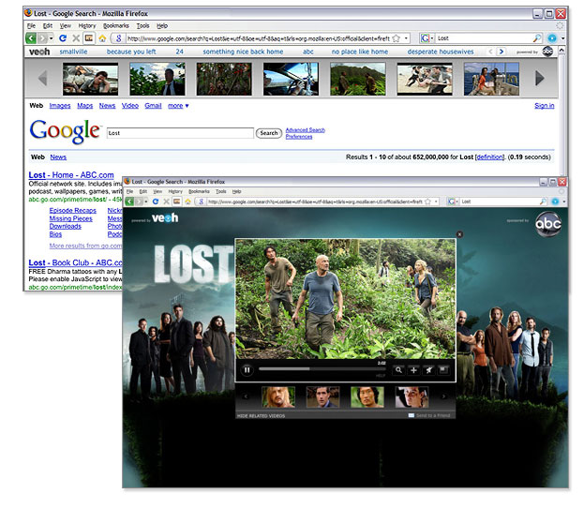Click 'smallville' in Veoh bar
584x523 pixels.
(x=73, y=52)
